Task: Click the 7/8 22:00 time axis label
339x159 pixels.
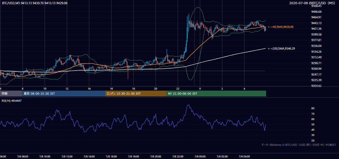Action: (178, 157)
